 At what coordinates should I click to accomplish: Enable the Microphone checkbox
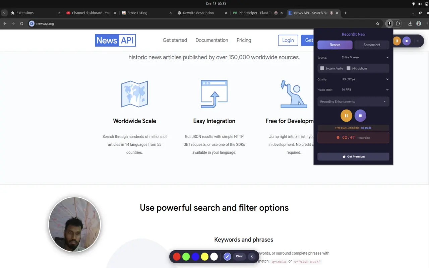click(349, 68)
